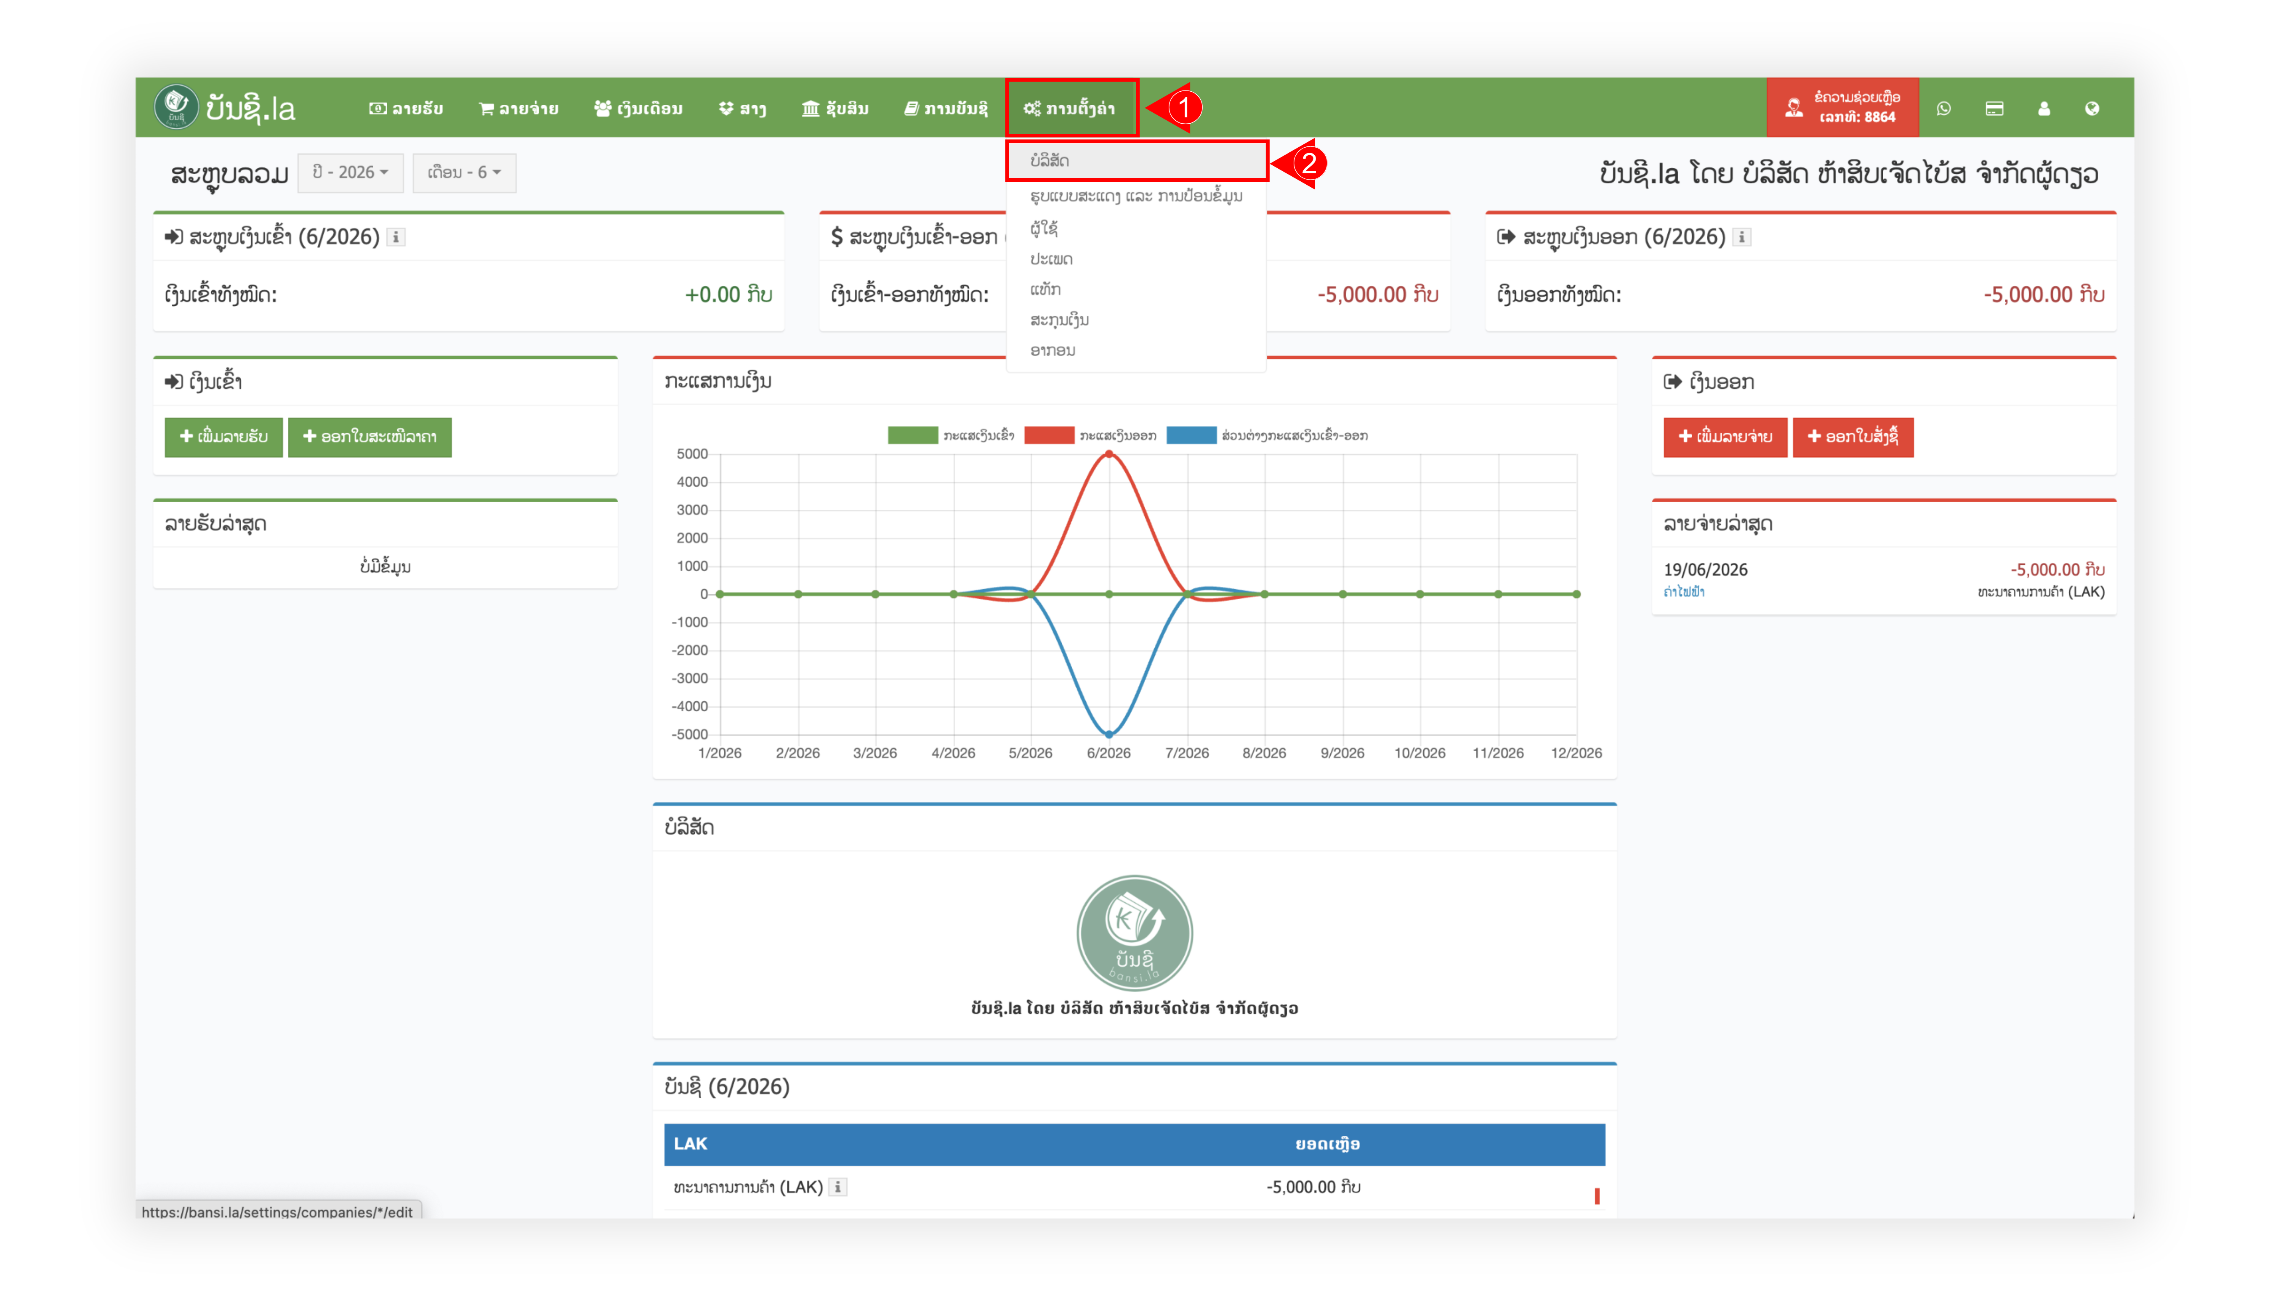Click the user profile icon
Image resolution: width=2270 pixels, height=1296 pixels.
[x=2044, y=108]
